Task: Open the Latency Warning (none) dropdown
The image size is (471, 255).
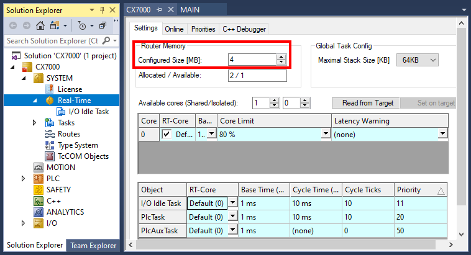Action: tap(442, 134)
